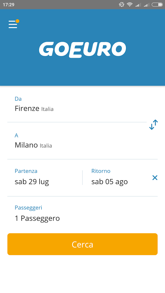165x293 pixels.
Task: Clear the return date
Action: [x=155, y=178]
